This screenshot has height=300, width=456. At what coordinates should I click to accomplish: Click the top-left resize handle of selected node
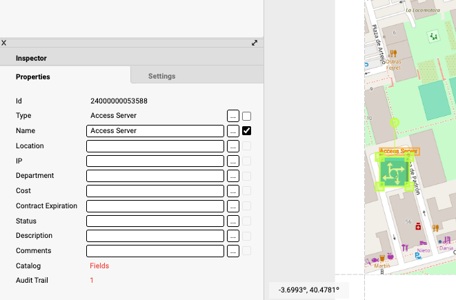pos(379,157)
